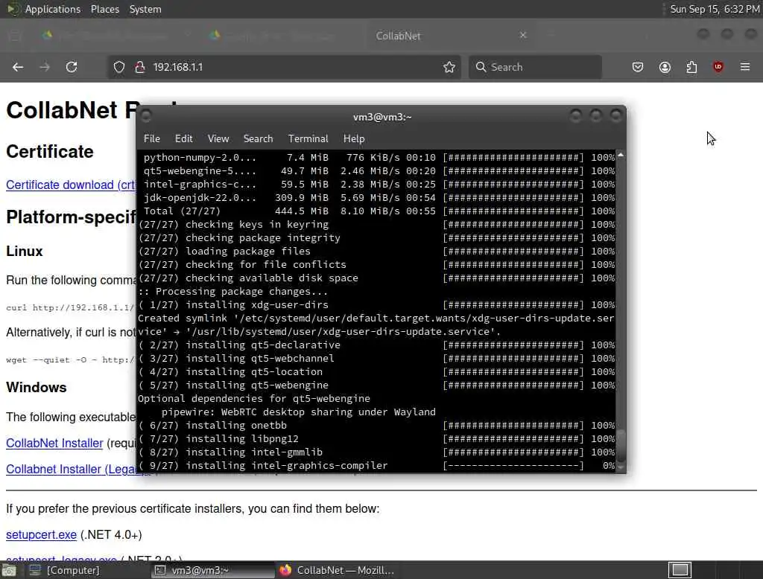Viewport: 763px width, 579px height.
Task: Click the 192.168.1.1 address bar
Action: [282, 67]
